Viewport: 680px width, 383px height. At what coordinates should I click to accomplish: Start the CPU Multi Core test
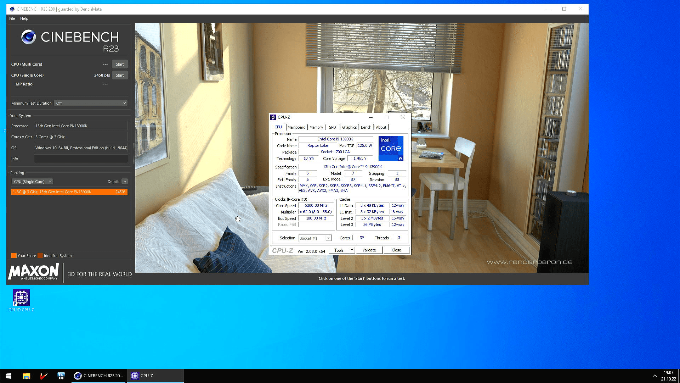click(x=120, y=64)
